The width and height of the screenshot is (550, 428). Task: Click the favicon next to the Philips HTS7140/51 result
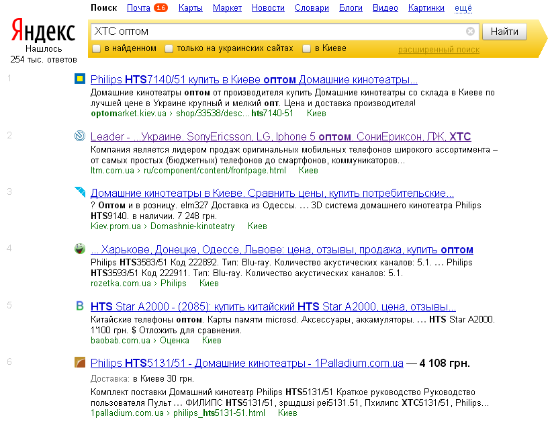coord(80,79)
